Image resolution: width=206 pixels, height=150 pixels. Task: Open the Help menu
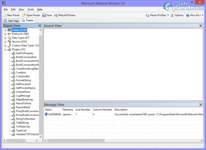[x=40, y=9]
